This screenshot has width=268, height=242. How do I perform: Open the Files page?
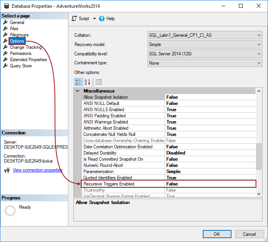14,29
